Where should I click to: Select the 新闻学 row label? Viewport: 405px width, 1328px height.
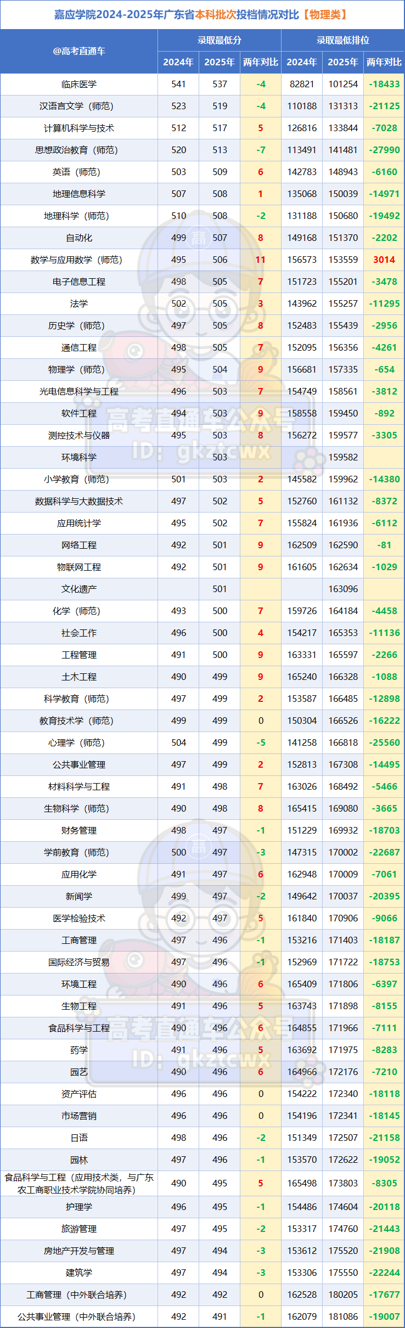click(x=79, y=896)
